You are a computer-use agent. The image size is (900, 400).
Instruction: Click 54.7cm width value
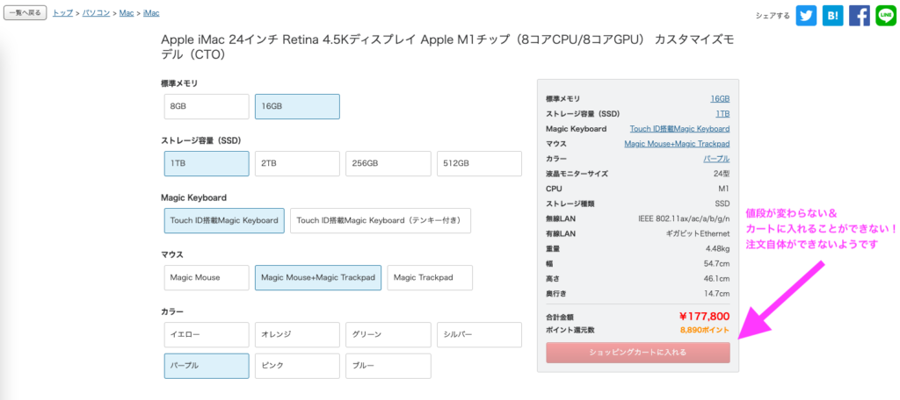717,264
